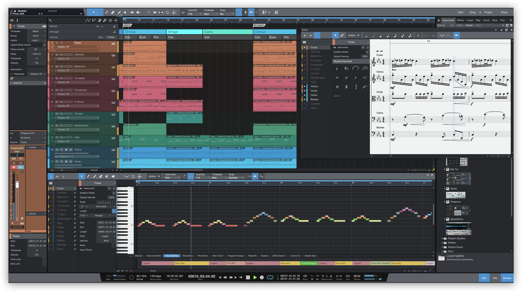Click the Browse button at bottom right

(x=507, y=278)
